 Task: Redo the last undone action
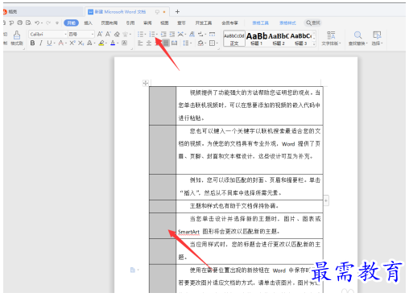pyautogui.click(x=48, y=23)
